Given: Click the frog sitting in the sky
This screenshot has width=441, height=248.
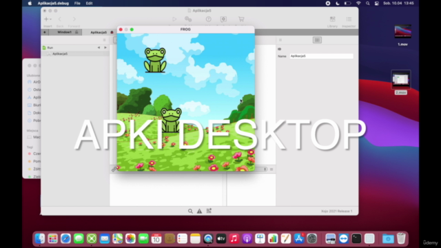Looking at the screenshot, I should coord(155,60).
